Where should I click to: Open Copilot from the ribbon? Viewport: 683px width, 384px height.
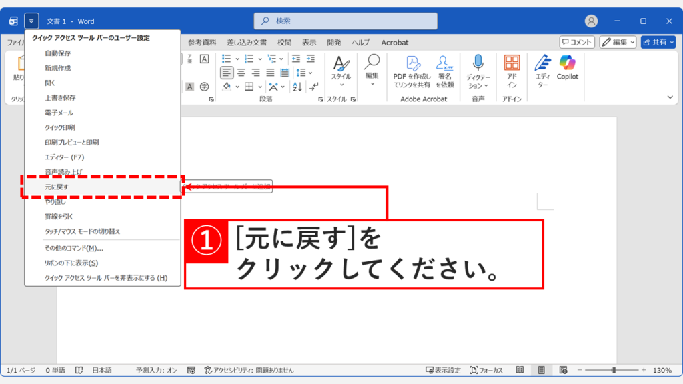point(568,65)
